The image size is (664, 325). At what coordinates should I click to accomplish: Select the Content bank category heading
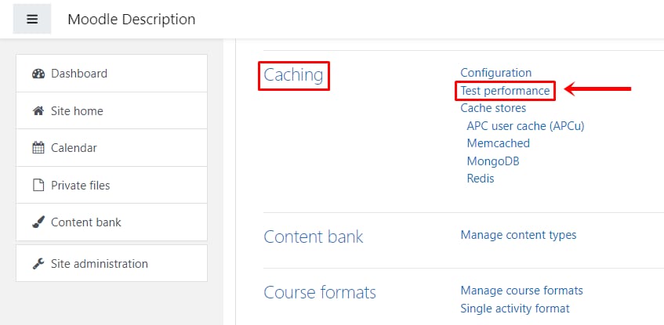314,237
